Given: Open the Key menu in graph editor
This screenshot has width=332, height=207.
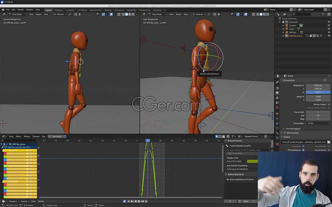Looking at the screenshot, I should (x=44, y=137).
